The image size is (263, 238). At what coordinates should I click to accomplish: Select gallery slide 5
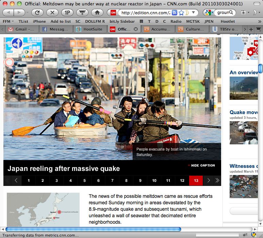84,180
